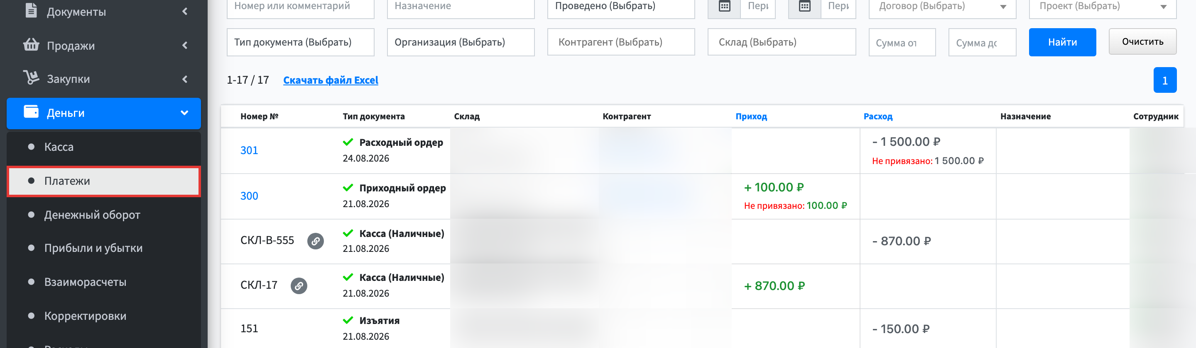
Task: Open the Договор (Выбрать) dropdown
Action: (942, 7)
